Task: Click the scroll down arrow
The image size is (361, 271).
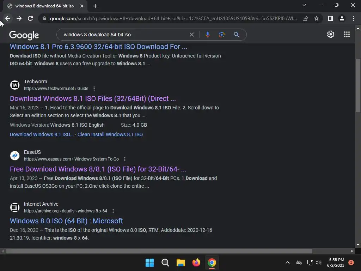Action: pos(358,245)
